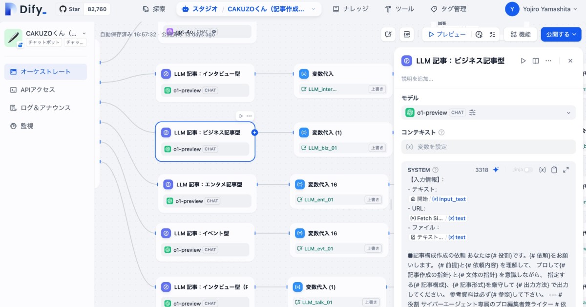The height and width of the screenshot is (307, 586).
Task: Click the chat debug icon next to ENV
Action: point(388,34)
